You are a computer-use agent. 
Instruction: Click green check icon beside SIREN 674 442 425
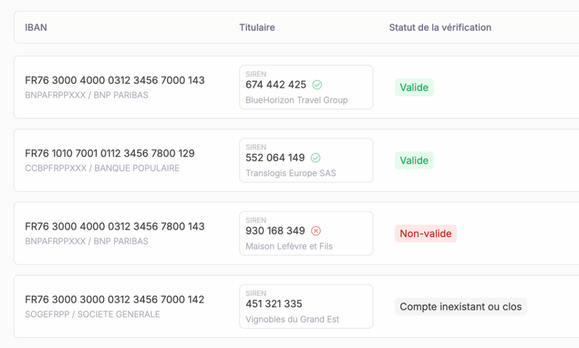tap(317, 85)
